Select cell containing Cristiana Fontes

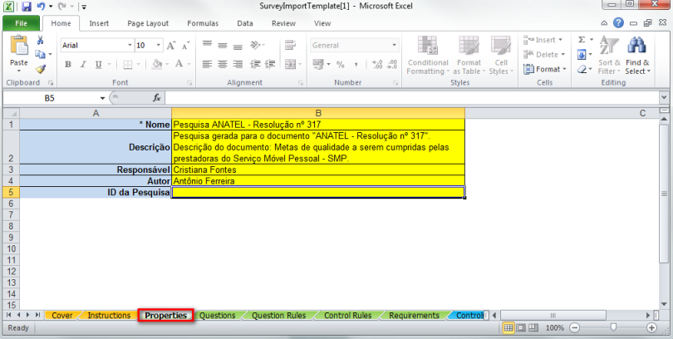tap(318, 169)
